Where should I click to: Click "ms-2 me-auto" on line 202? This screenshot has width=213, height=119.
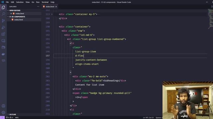97,76
